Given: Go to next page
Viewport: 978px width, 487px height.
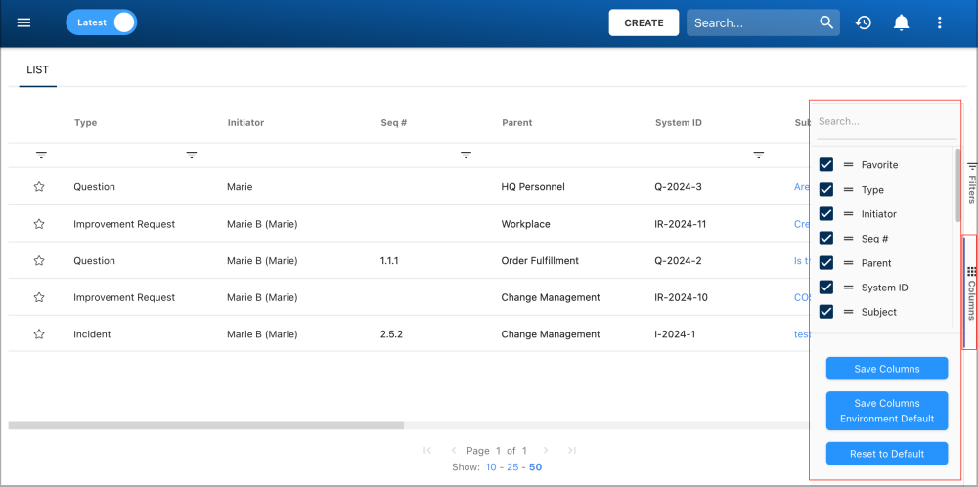Looking at the screenshot, I should (x=546, y=450).
